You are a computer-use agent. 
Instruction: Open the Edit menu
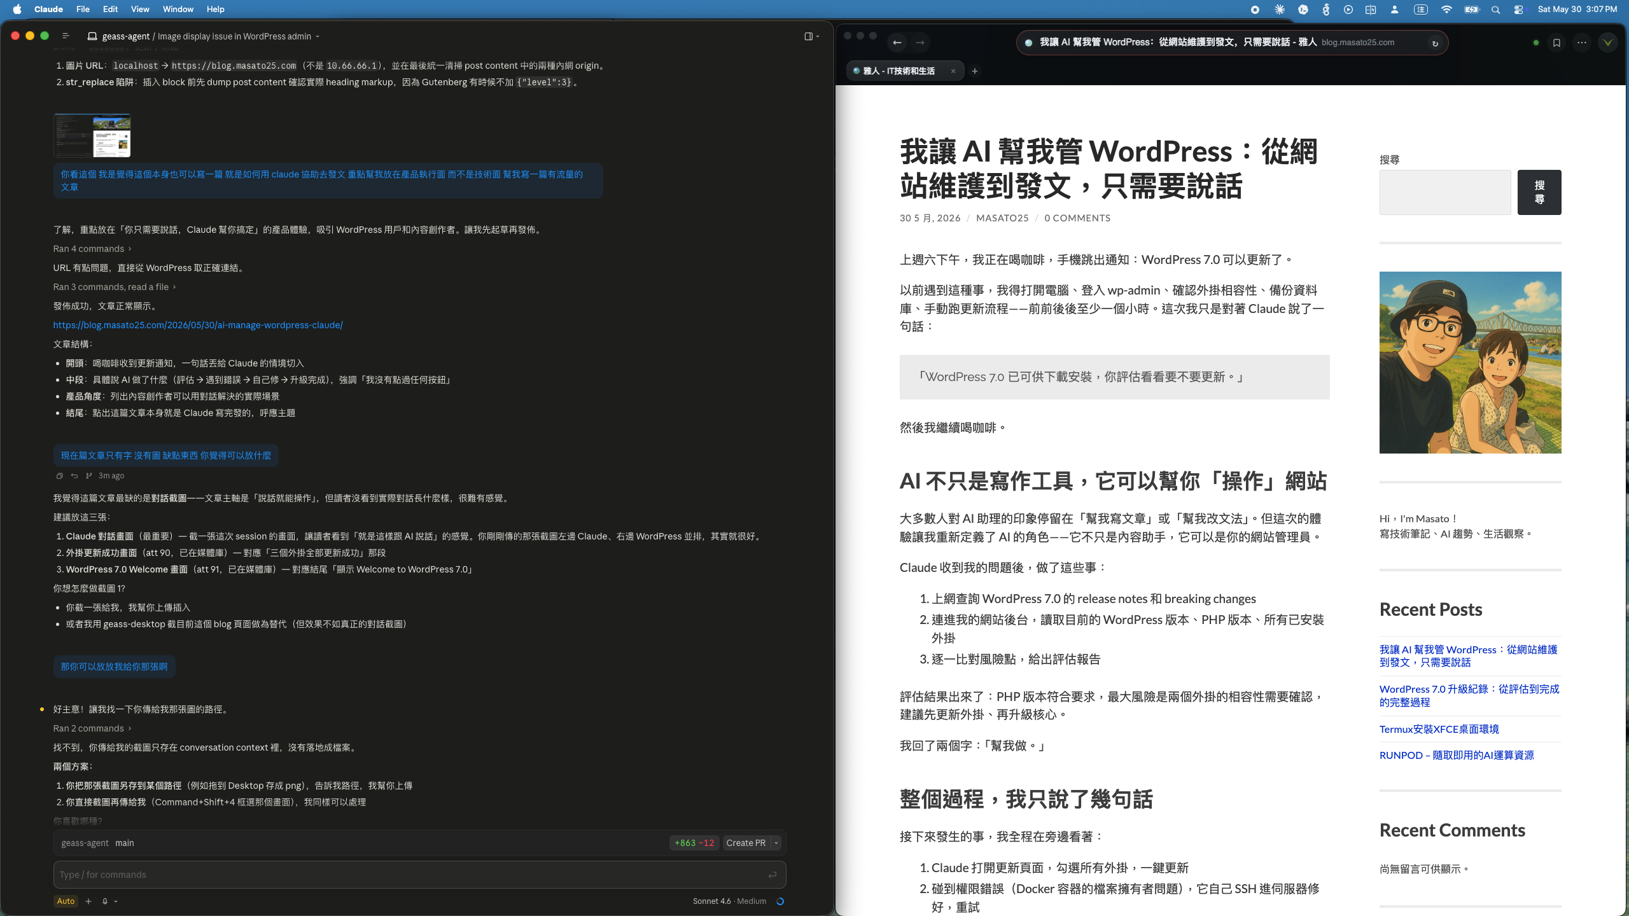(111, 10)
